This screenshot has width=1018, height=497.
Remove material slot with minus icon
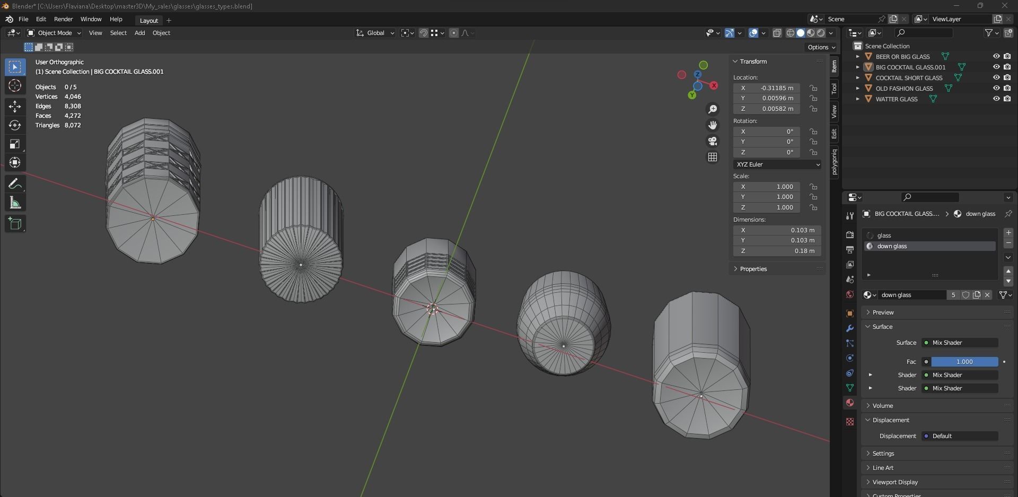click(1008, 243)
